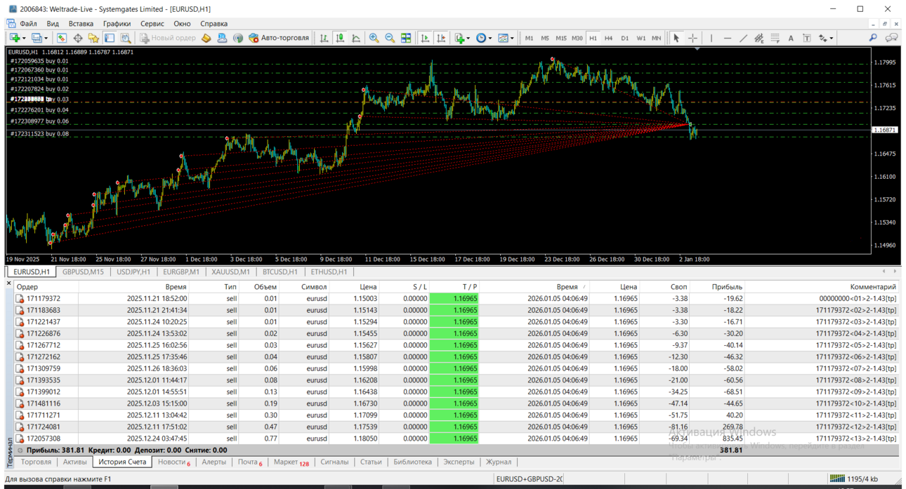
Task: Click the zoom in magnifier icon
Action: (374, 38)
